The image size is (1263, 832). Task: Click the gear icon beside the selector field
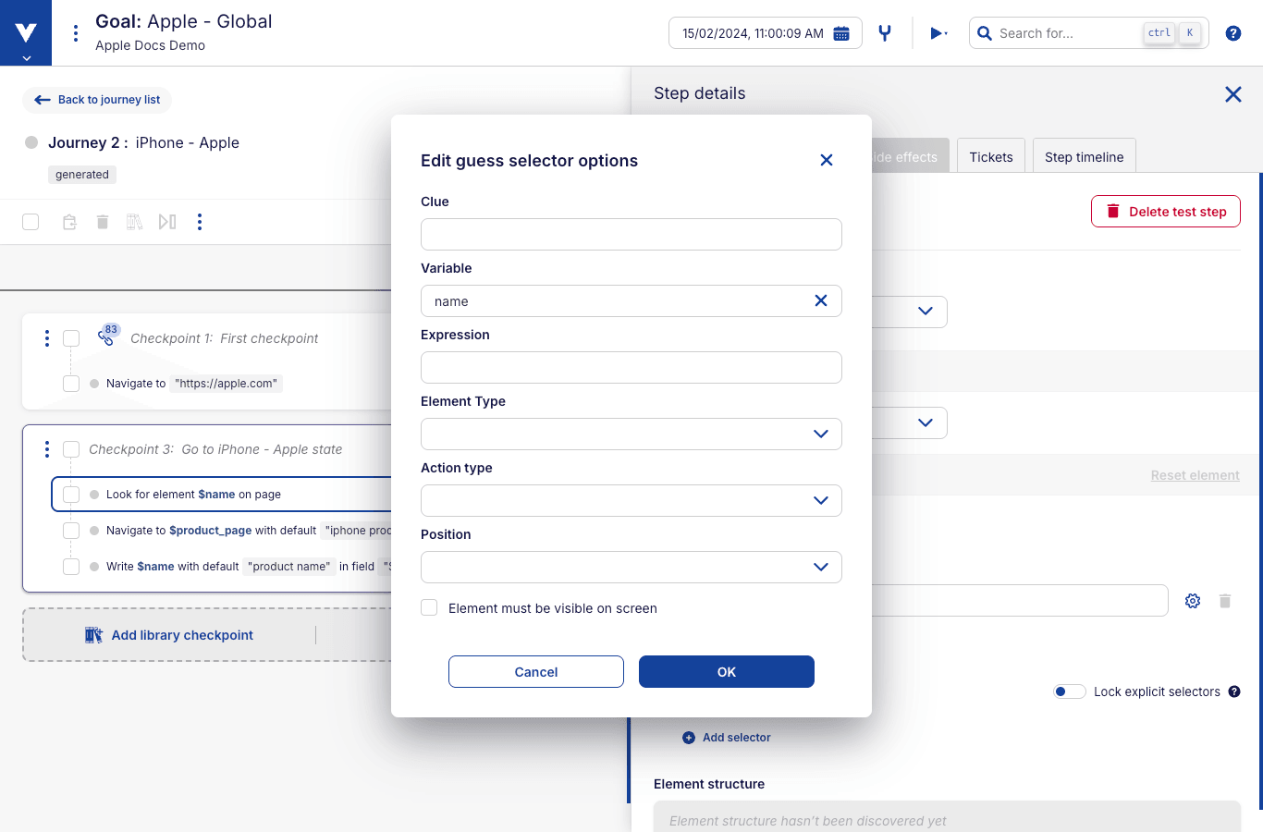(x=1192, y=601)
